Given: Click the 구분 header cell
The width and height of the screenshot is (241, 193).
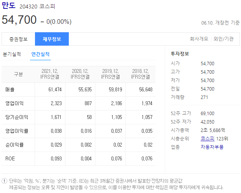Looking at the screenshot, I should tap(18, 74).
